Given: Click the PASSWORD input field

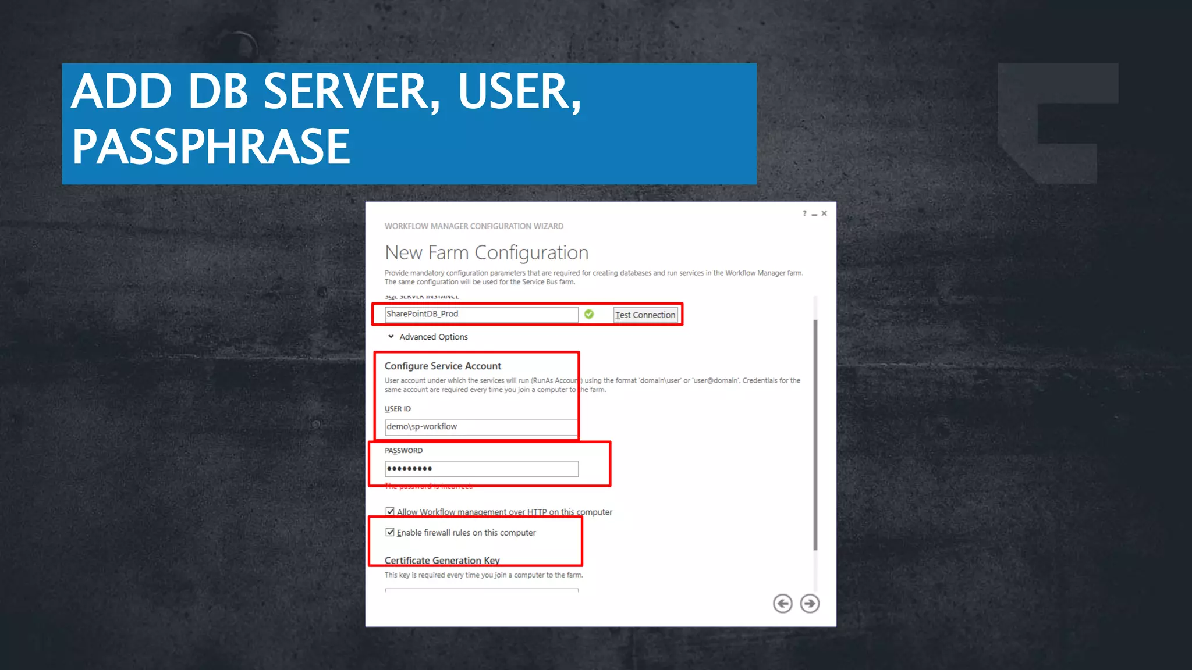Looking at the screenshot, I should [x=481, y=469].
